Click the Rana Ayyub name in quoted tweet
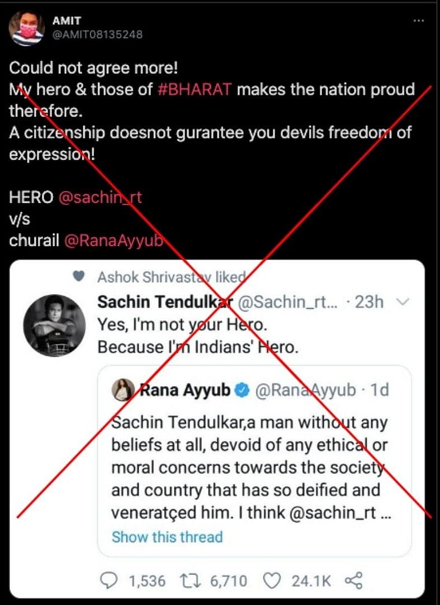This screenshot has width=440, height=605. tap(184, 390)
